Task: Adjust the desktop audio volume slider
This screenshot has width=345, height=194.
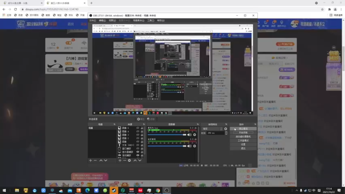Action: point(167,146)
